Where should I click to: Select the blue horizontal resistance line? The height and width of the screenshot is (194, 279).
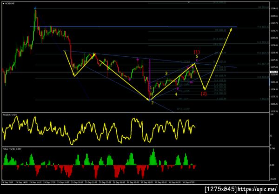pyautogui.click(x=133, y=27)
